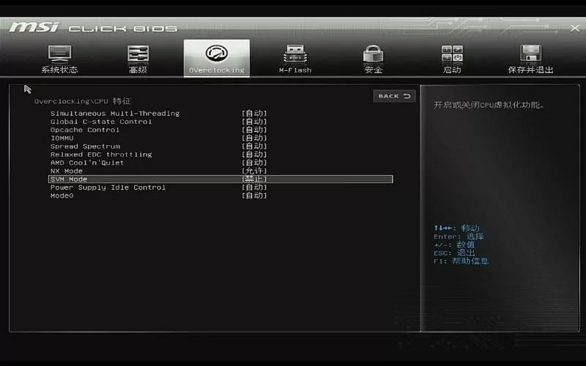
Task: Select Simultaneous Multi-Threading setting label
Action: [115, 113]
